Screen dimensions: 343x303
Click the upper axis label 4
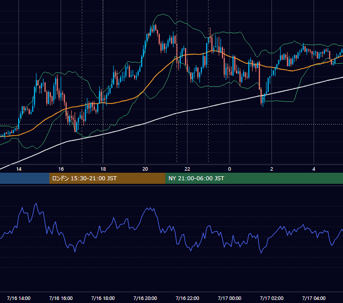(x=314, y=169)
